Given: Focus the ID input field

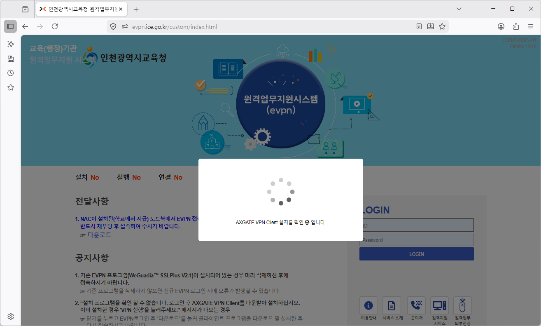Looking at the screenshot, I should 417,225.
